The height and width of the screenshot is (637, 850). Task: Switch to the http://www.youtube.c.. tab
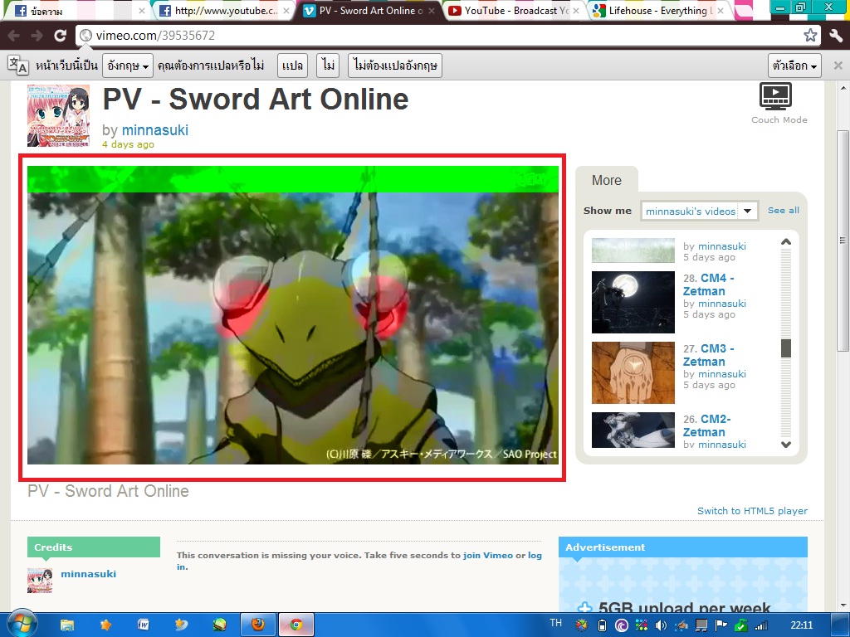point(224,10)
